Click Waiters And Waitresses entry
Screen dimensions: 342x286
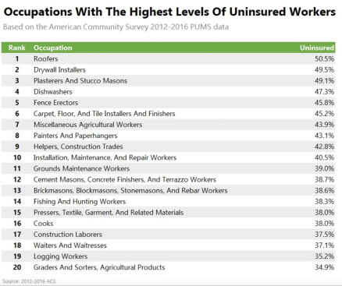(70, 245)
